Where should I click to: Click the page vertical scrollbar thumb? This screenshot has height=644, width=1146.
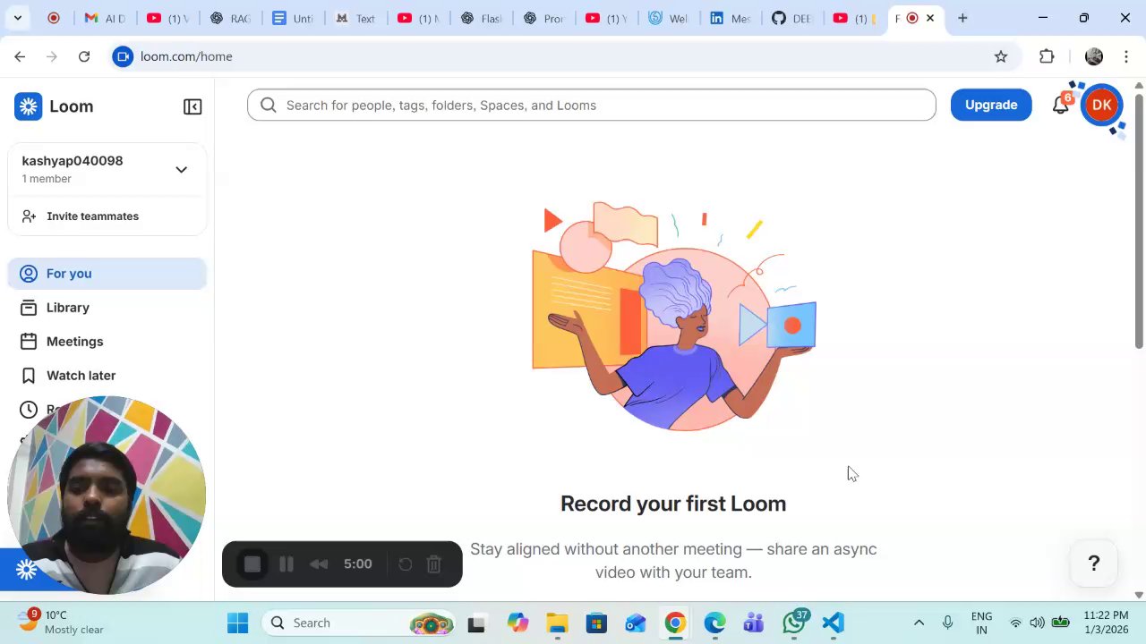1139,219
